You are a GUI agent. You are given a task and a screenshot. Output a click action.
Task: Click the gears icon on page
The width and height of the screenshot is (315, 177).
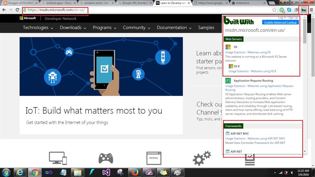point(202,158)
